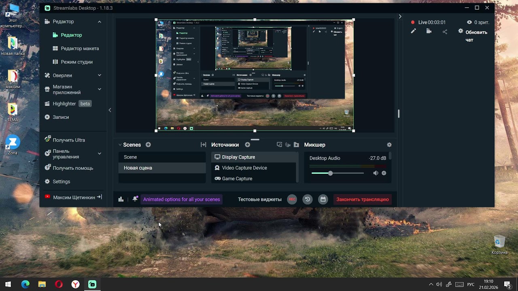Viewport: 518px width, 291px height.
Task: Mute Desktop Audio speaker icon
Action: tap(376, 173)
